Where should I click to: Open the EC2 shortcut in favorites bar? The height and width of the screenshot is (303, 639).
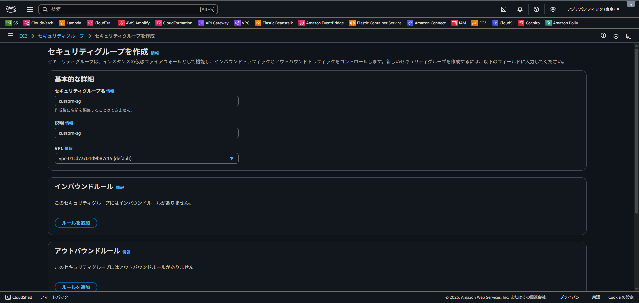[479, 23]
